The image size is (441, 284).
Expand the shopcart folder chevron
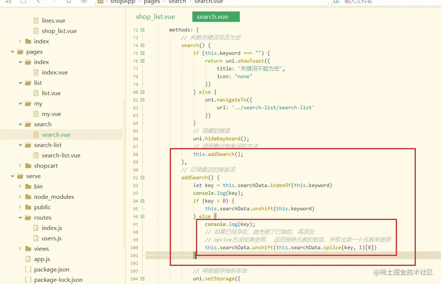pos(20,166)
